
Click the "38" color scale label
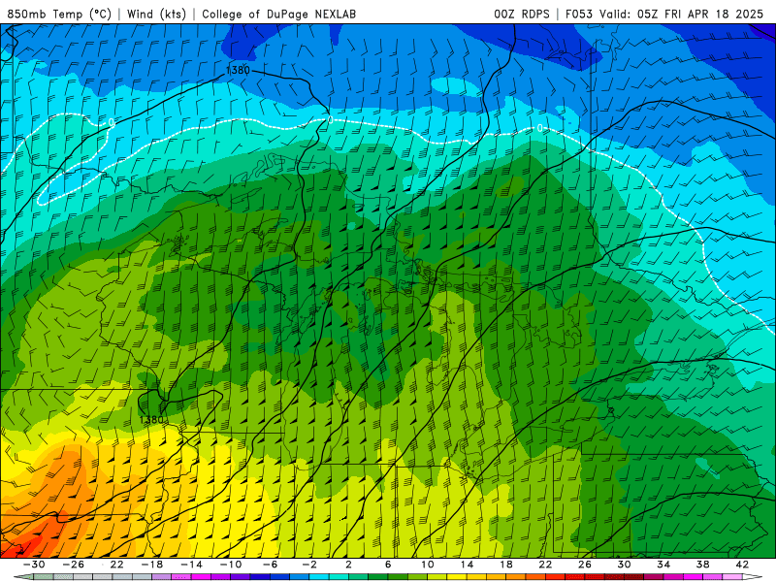pyautogui.click(x=702, y=565)
